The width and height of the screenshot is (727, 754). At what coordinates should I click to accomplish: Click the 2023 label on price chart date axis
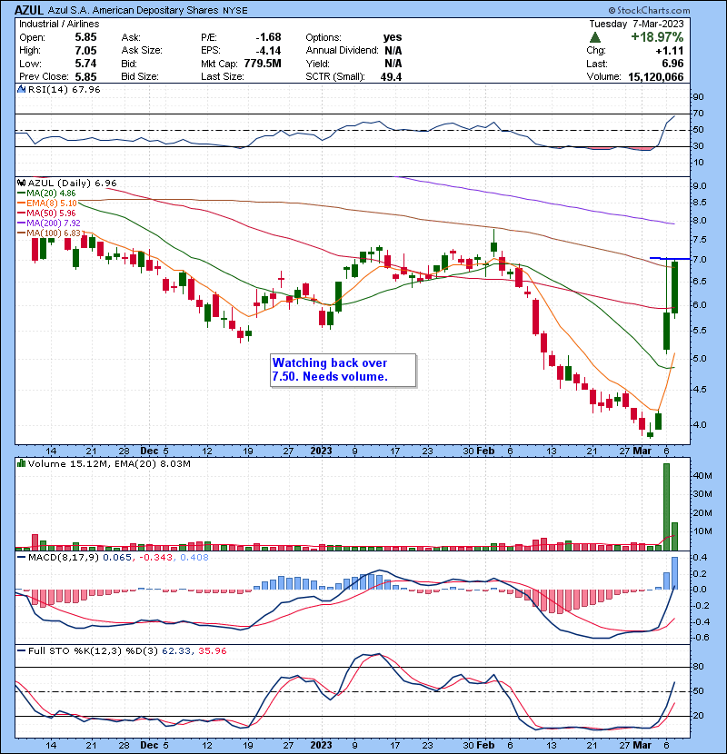pyautogui.click(x=321, y=451)
